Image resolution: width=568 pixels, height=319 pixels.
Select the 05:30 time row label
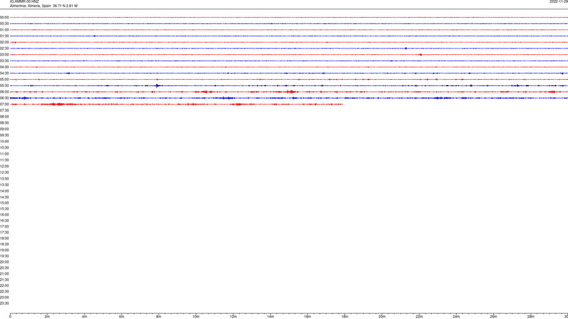pyautogui.click(x=4, y=86)
